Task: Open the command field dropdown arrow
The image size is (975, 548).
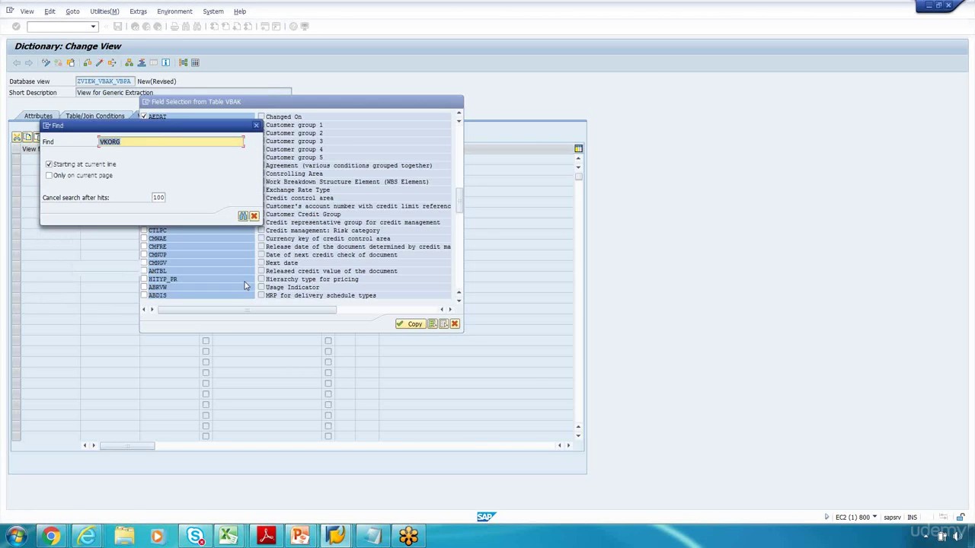Action: 93,27
